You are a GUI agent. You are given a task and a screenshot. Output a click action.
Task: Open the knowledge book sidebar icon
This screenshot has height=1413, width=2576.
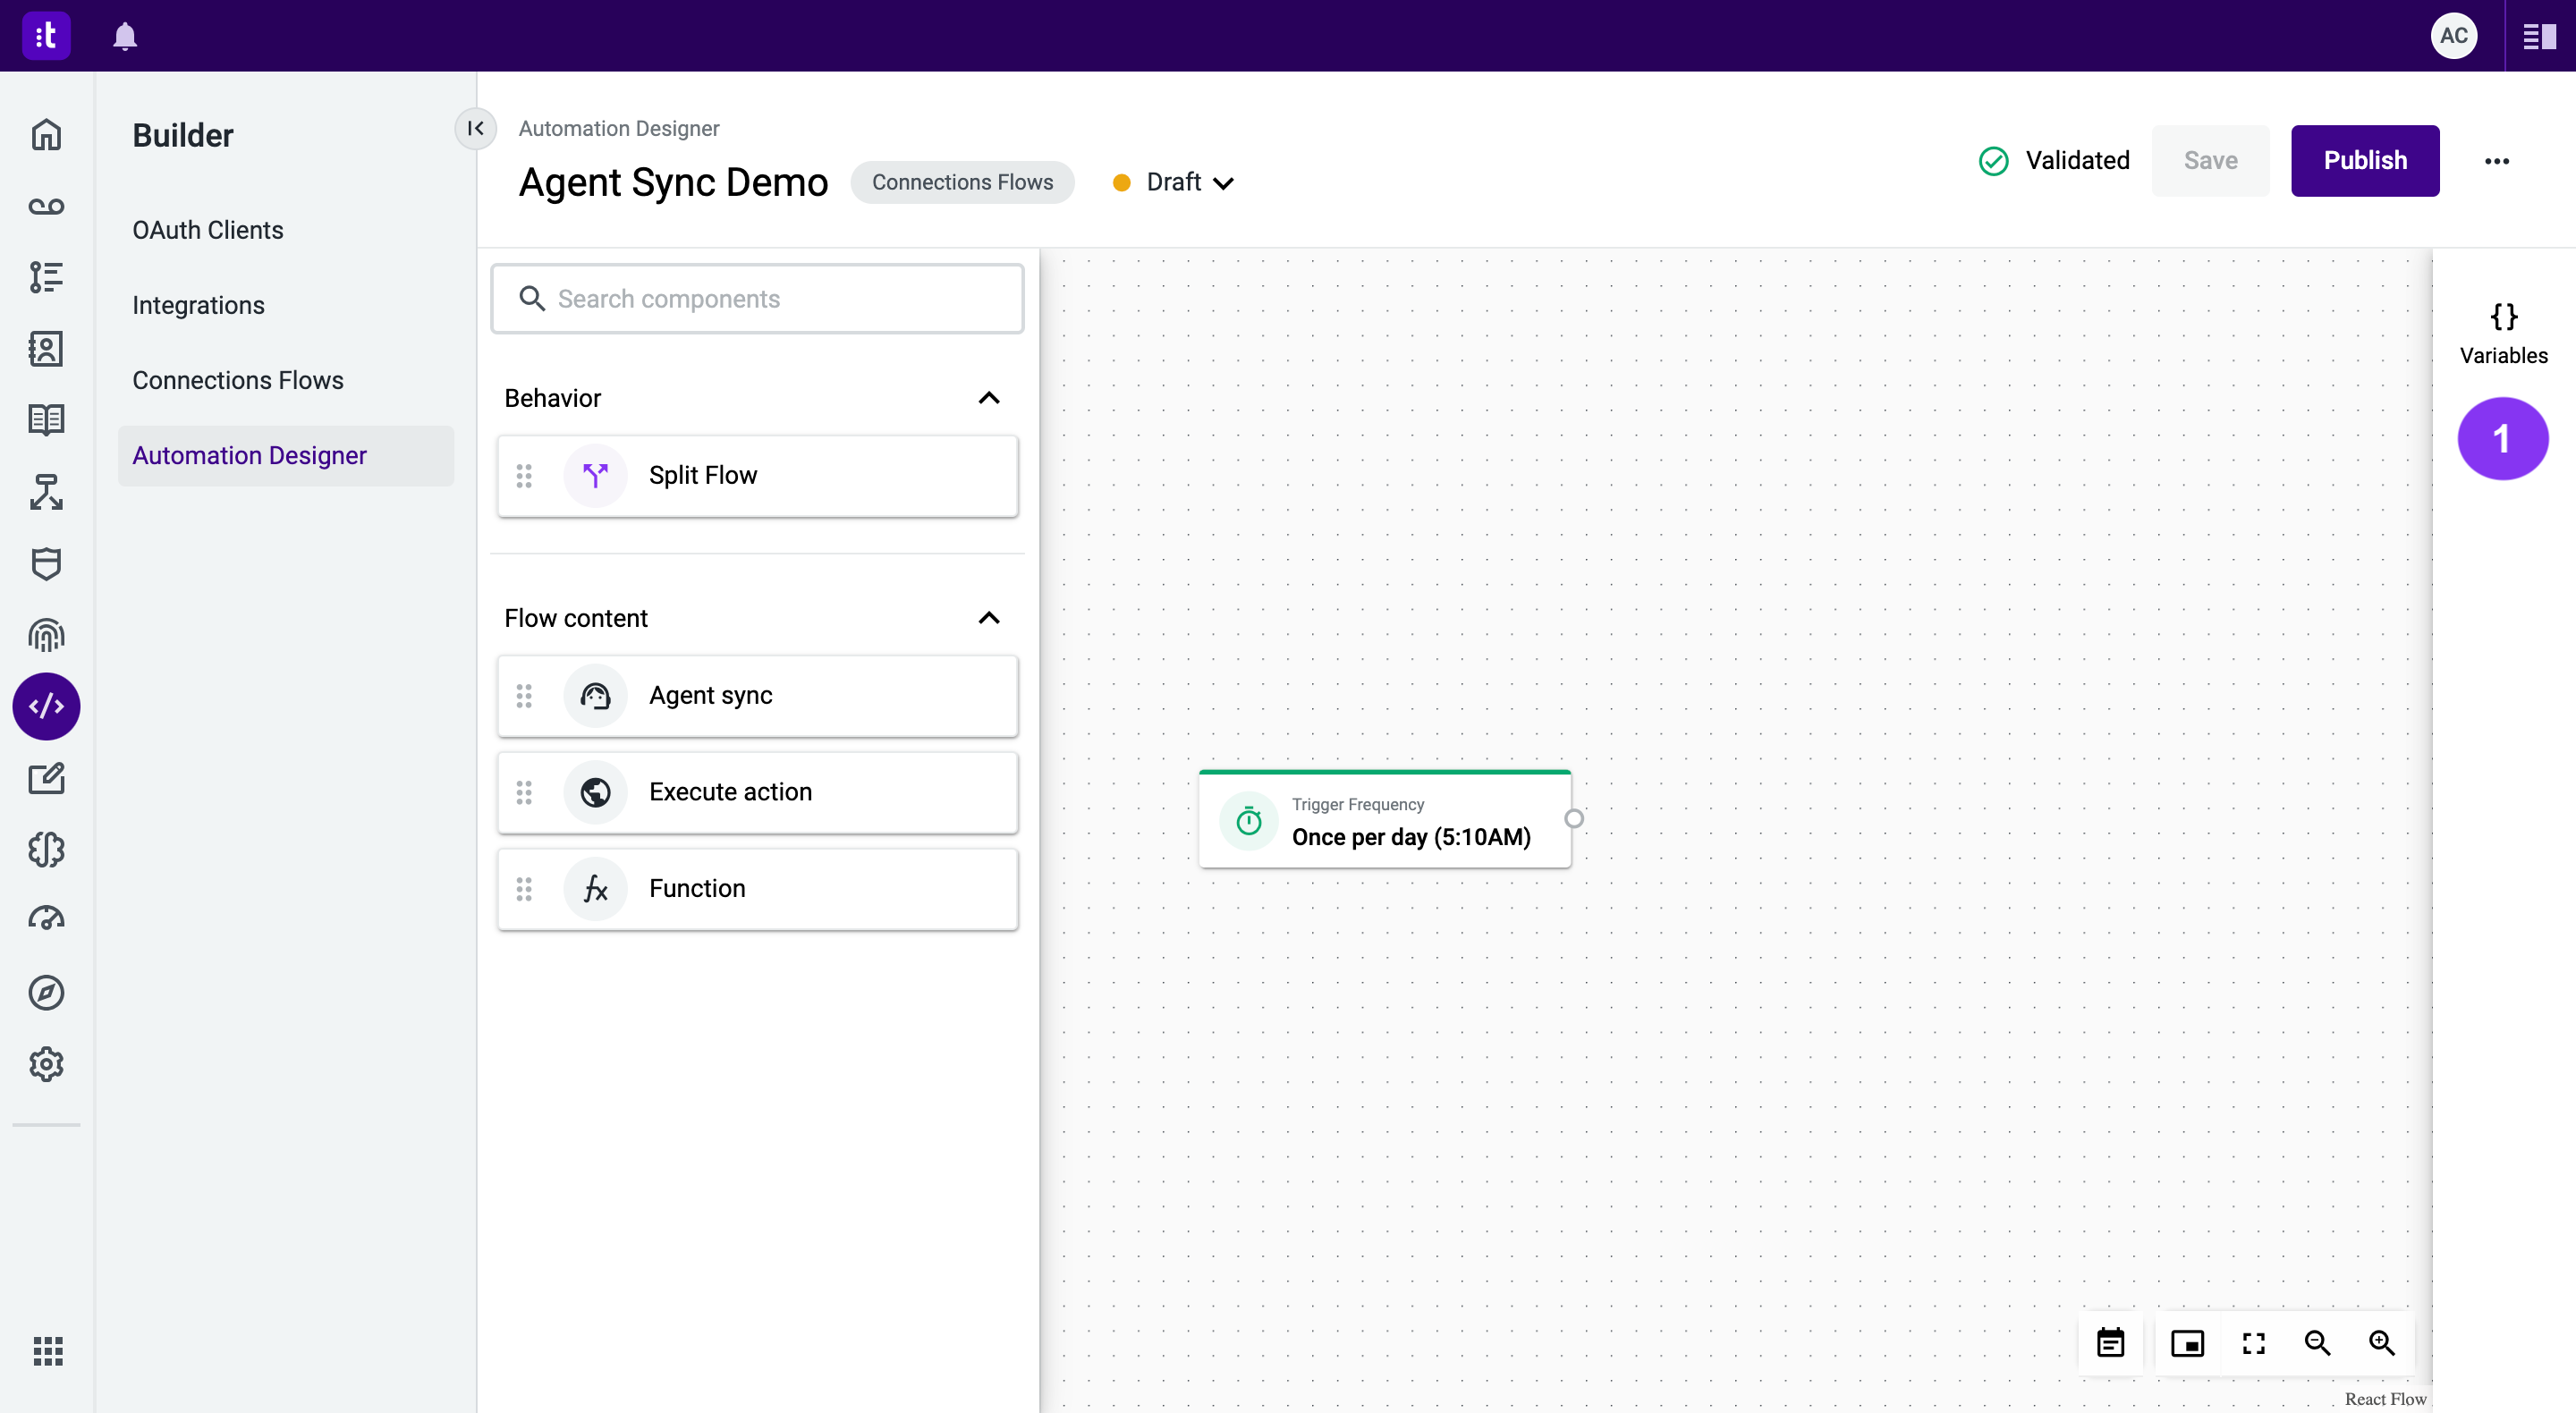(46, 420)
